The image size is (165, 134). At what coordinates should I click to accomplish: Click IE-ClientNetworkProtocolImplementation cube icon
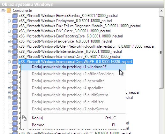[x=15, y=46]
